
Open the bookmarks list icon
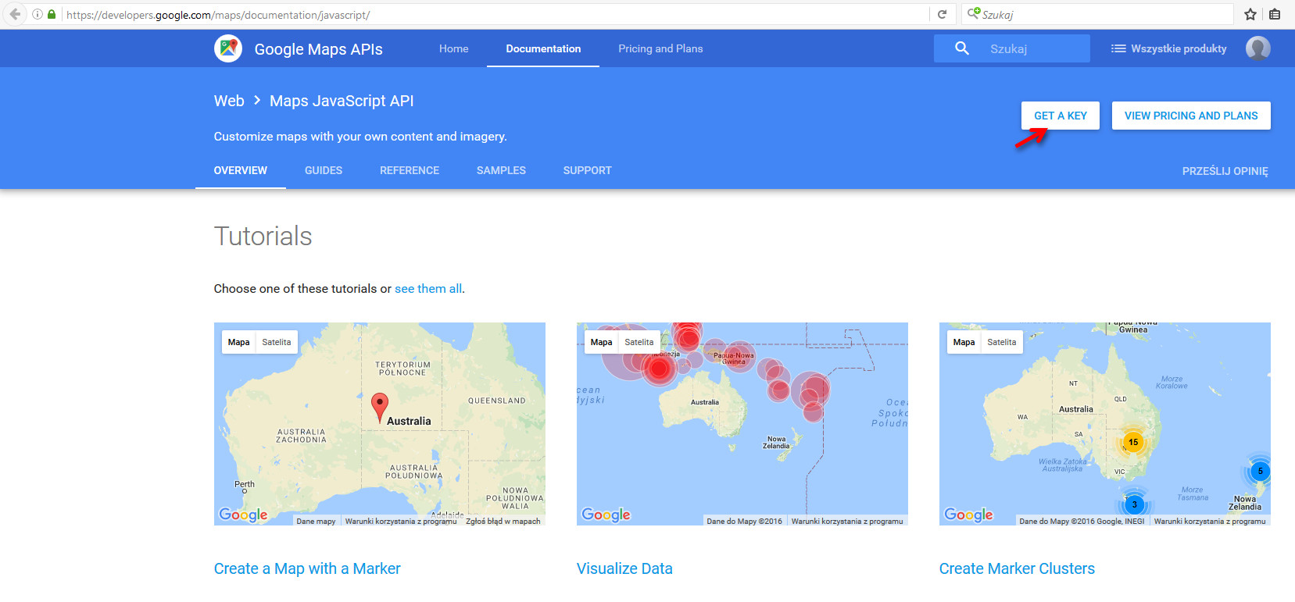pos(1275,14)
